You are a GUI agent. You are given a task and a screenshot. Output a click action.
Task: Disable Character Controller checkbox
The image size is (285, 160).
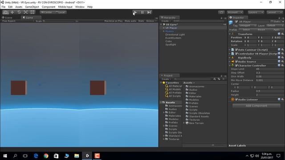(236, 65)
